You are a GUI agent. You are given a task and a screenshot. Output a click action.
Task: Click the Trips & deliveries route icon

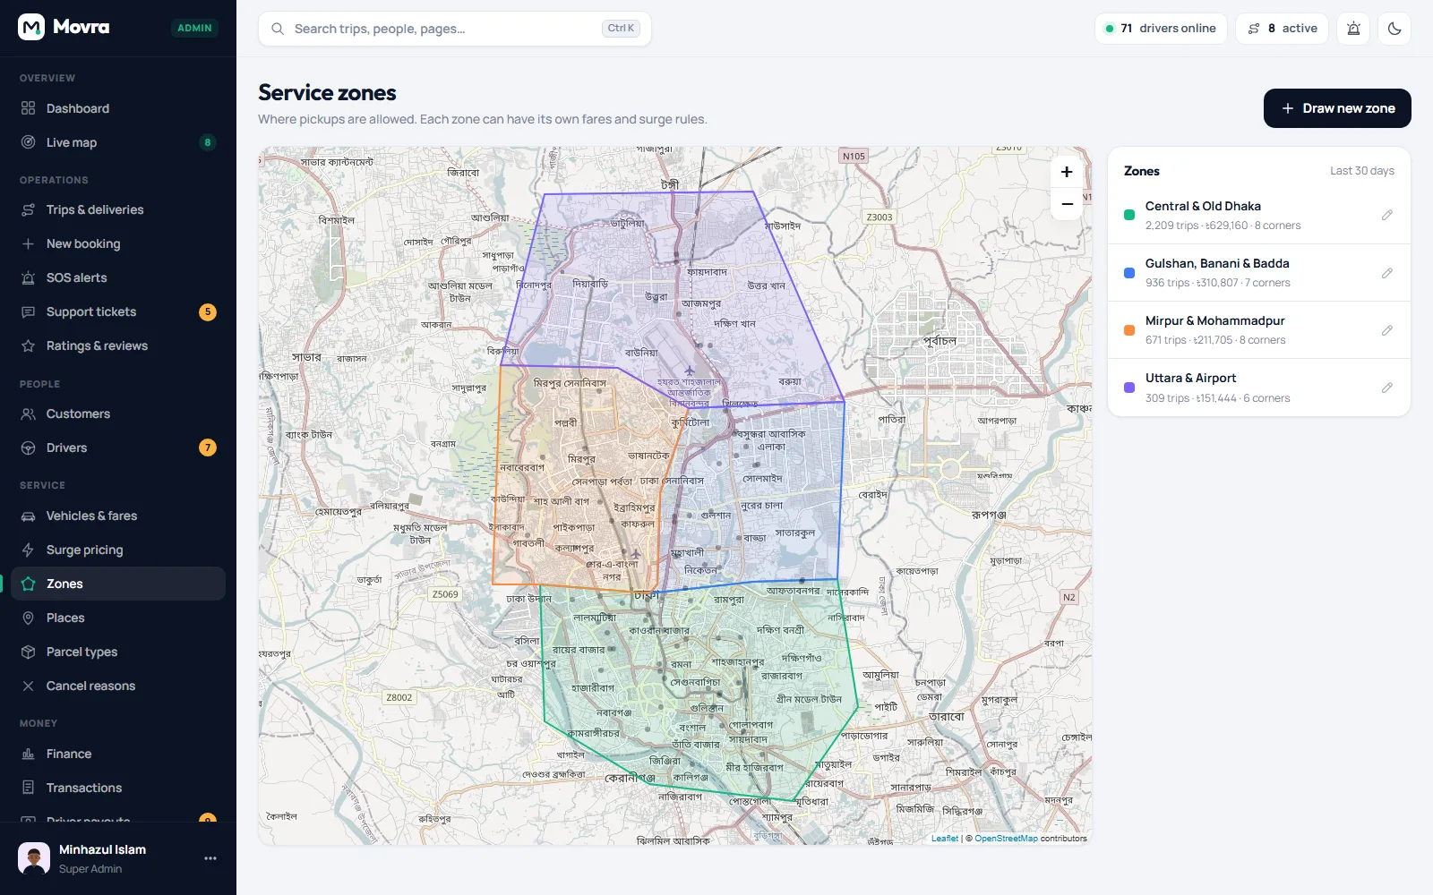[x=28, y=209]
